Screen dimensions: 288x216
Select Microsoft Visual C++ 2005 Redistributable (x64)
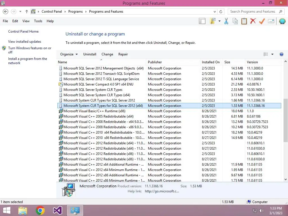(x=169, y=116)
